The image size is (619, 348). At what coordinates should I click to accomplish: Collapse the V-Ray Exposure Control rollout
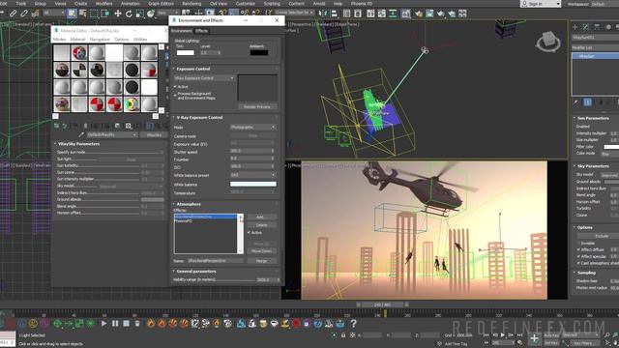[200, 118]
